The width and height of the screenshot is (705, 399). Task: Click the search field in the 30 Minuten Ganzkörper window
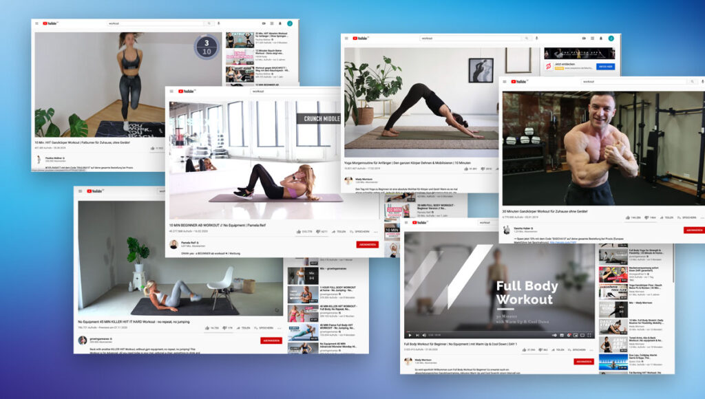(x=635, y=81)
